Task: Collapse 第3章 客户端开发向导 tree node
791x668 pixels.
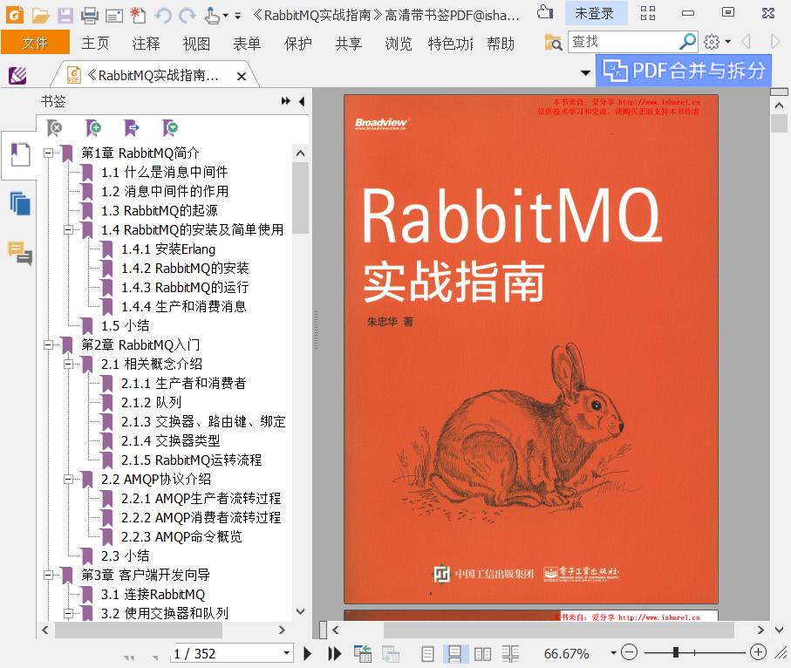Action: (48, 576)
